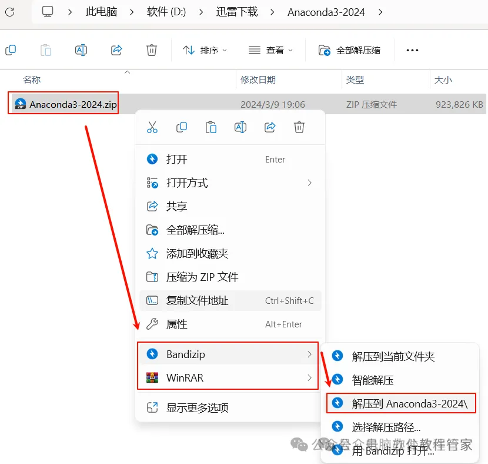
Task: Click the toolbar copy icon
Action: (x=11, y=50)
